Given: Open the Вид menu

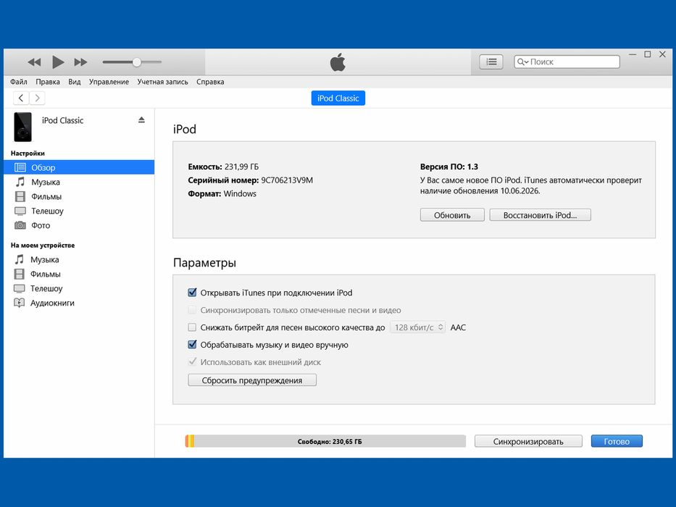Looking at the screenshot, I should tap(75, 81).
